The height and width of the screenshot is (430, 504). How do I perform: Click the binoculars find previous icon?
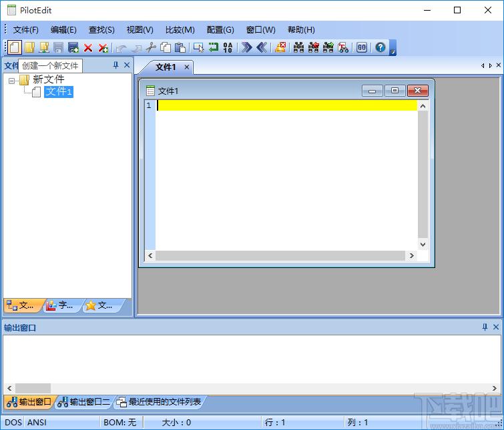coord(313,47)
